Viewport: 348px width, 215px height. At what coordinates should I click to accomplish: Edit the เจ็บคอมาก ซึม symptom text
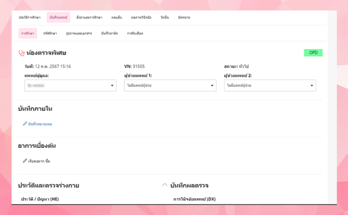pyautogui.click(x=39, y=161)
